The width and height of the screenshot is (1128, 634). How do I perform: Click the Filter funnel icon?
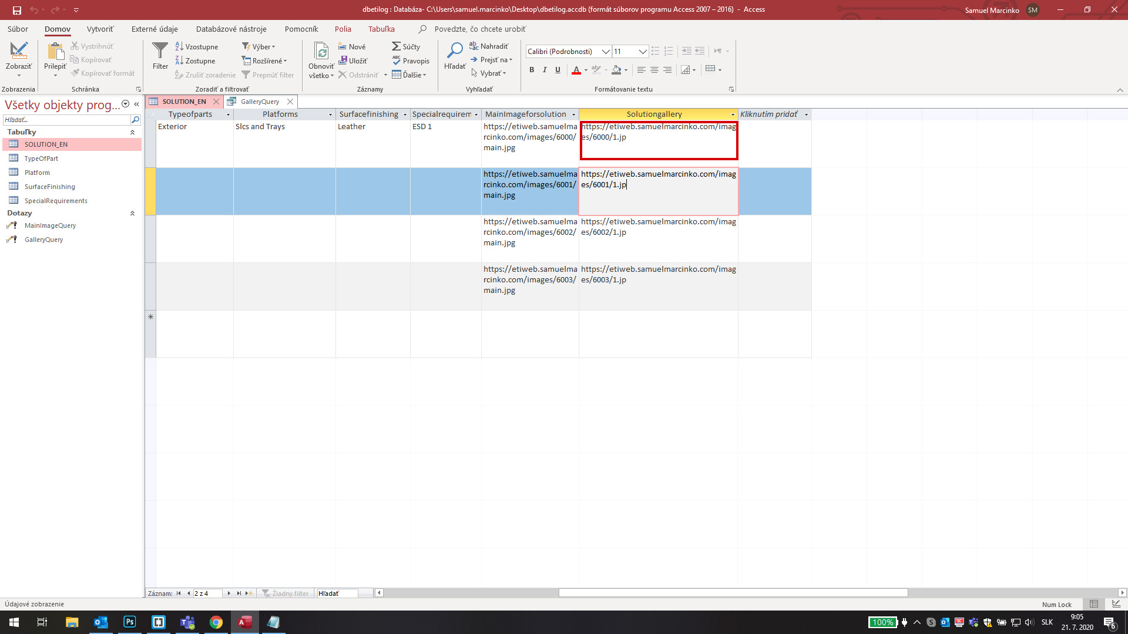[160, 51]
